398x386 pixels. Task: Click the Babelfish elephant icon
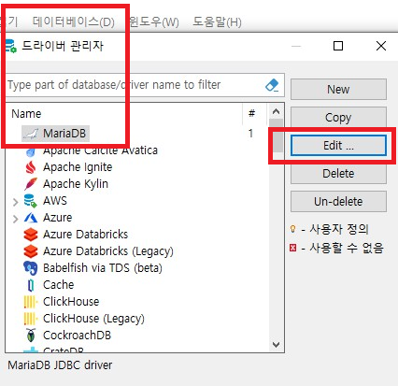point(31,268)
